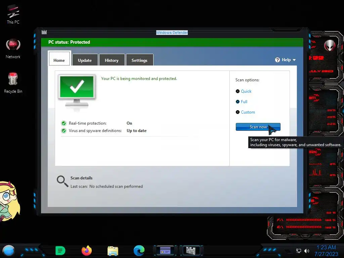Open File Explorer from the taskbar
This screenshot has height=258, width=344.
pos(113,251)
